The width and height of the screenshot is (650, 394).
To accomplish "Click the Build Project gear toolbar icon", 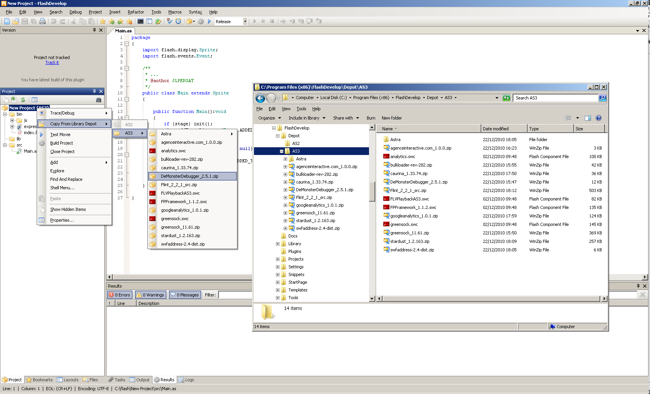I will (201, 22).
